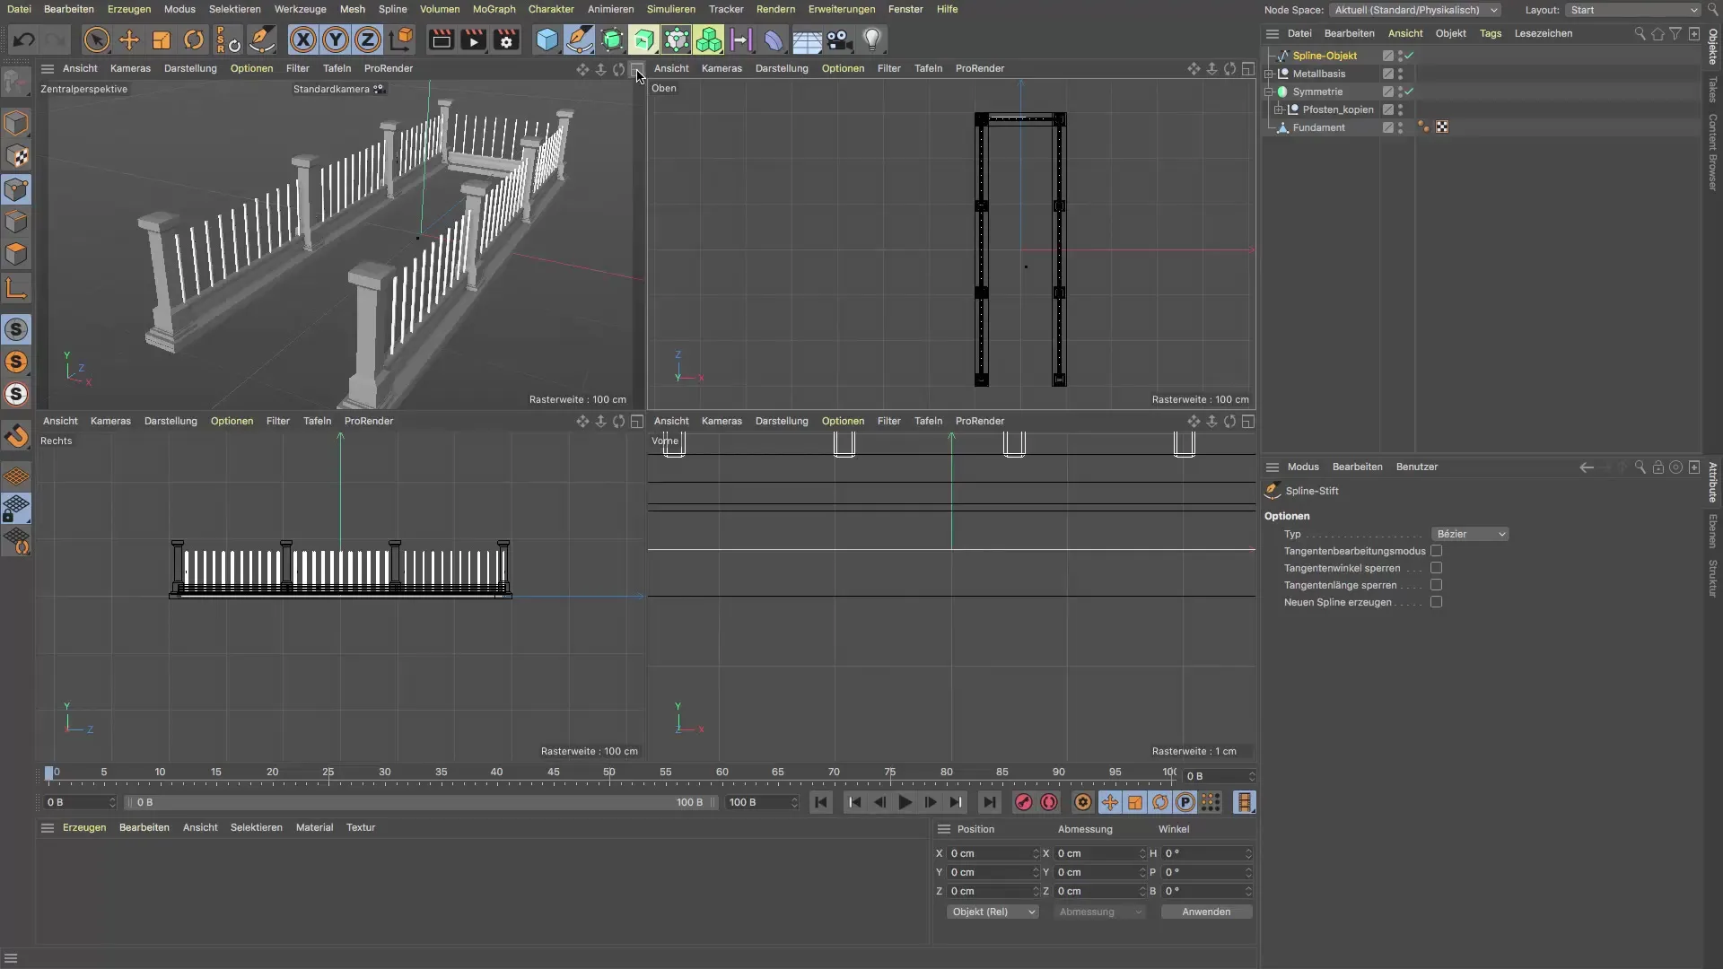Toggle Y axis lock
The image size is (1723, 969).
[336, 39]
